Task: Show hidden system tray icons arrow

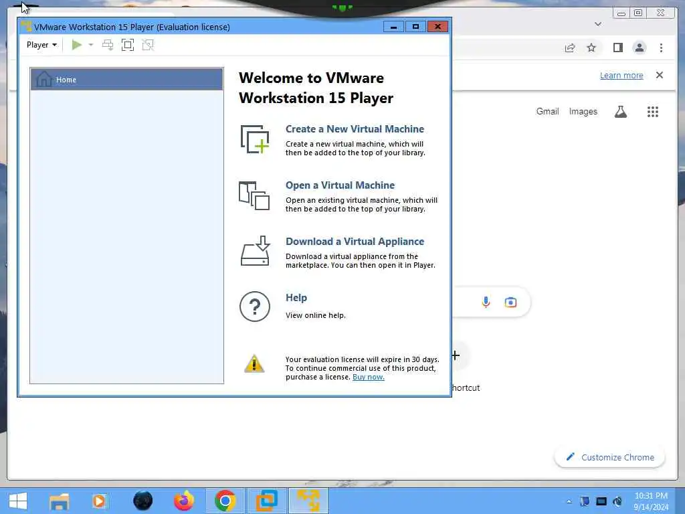Action: coord(569,501)
